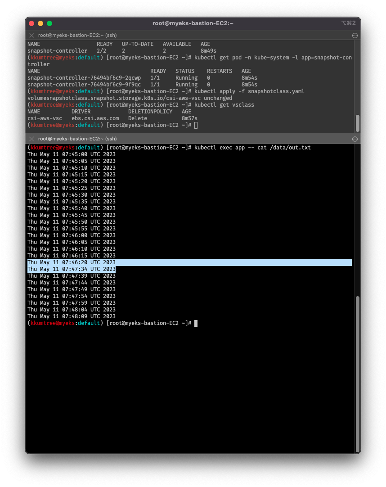The width and height of the screenshot is (386, 487).
Task: Click the timestamp line 07:47:39
Action: (72, 276)
